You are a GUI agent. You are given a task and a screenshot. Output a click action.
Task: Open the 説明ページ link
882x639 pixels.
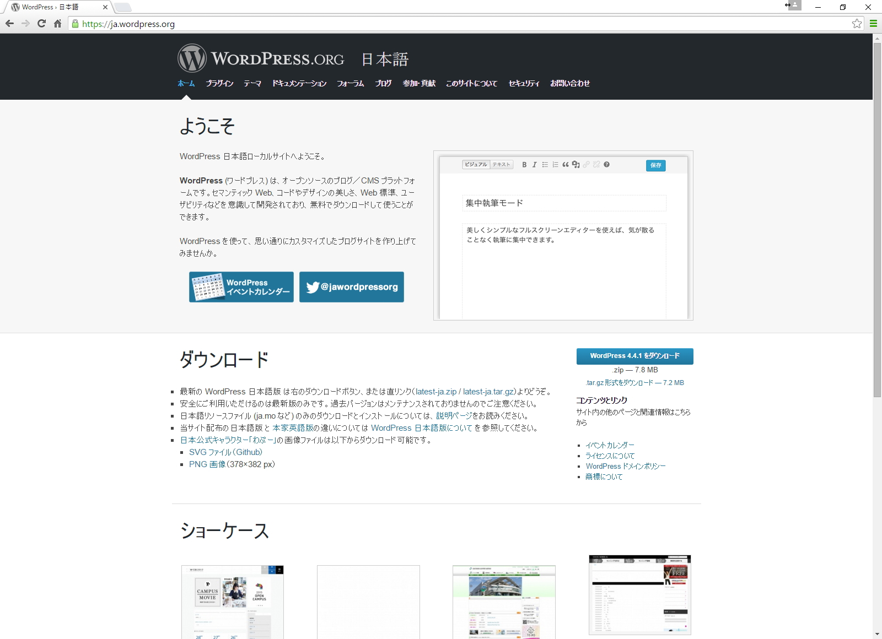click(x=454, y=416)
